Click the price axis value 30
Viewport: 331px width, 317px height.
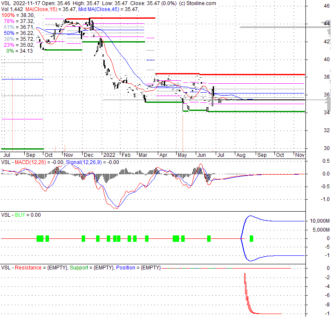(327, 148)
